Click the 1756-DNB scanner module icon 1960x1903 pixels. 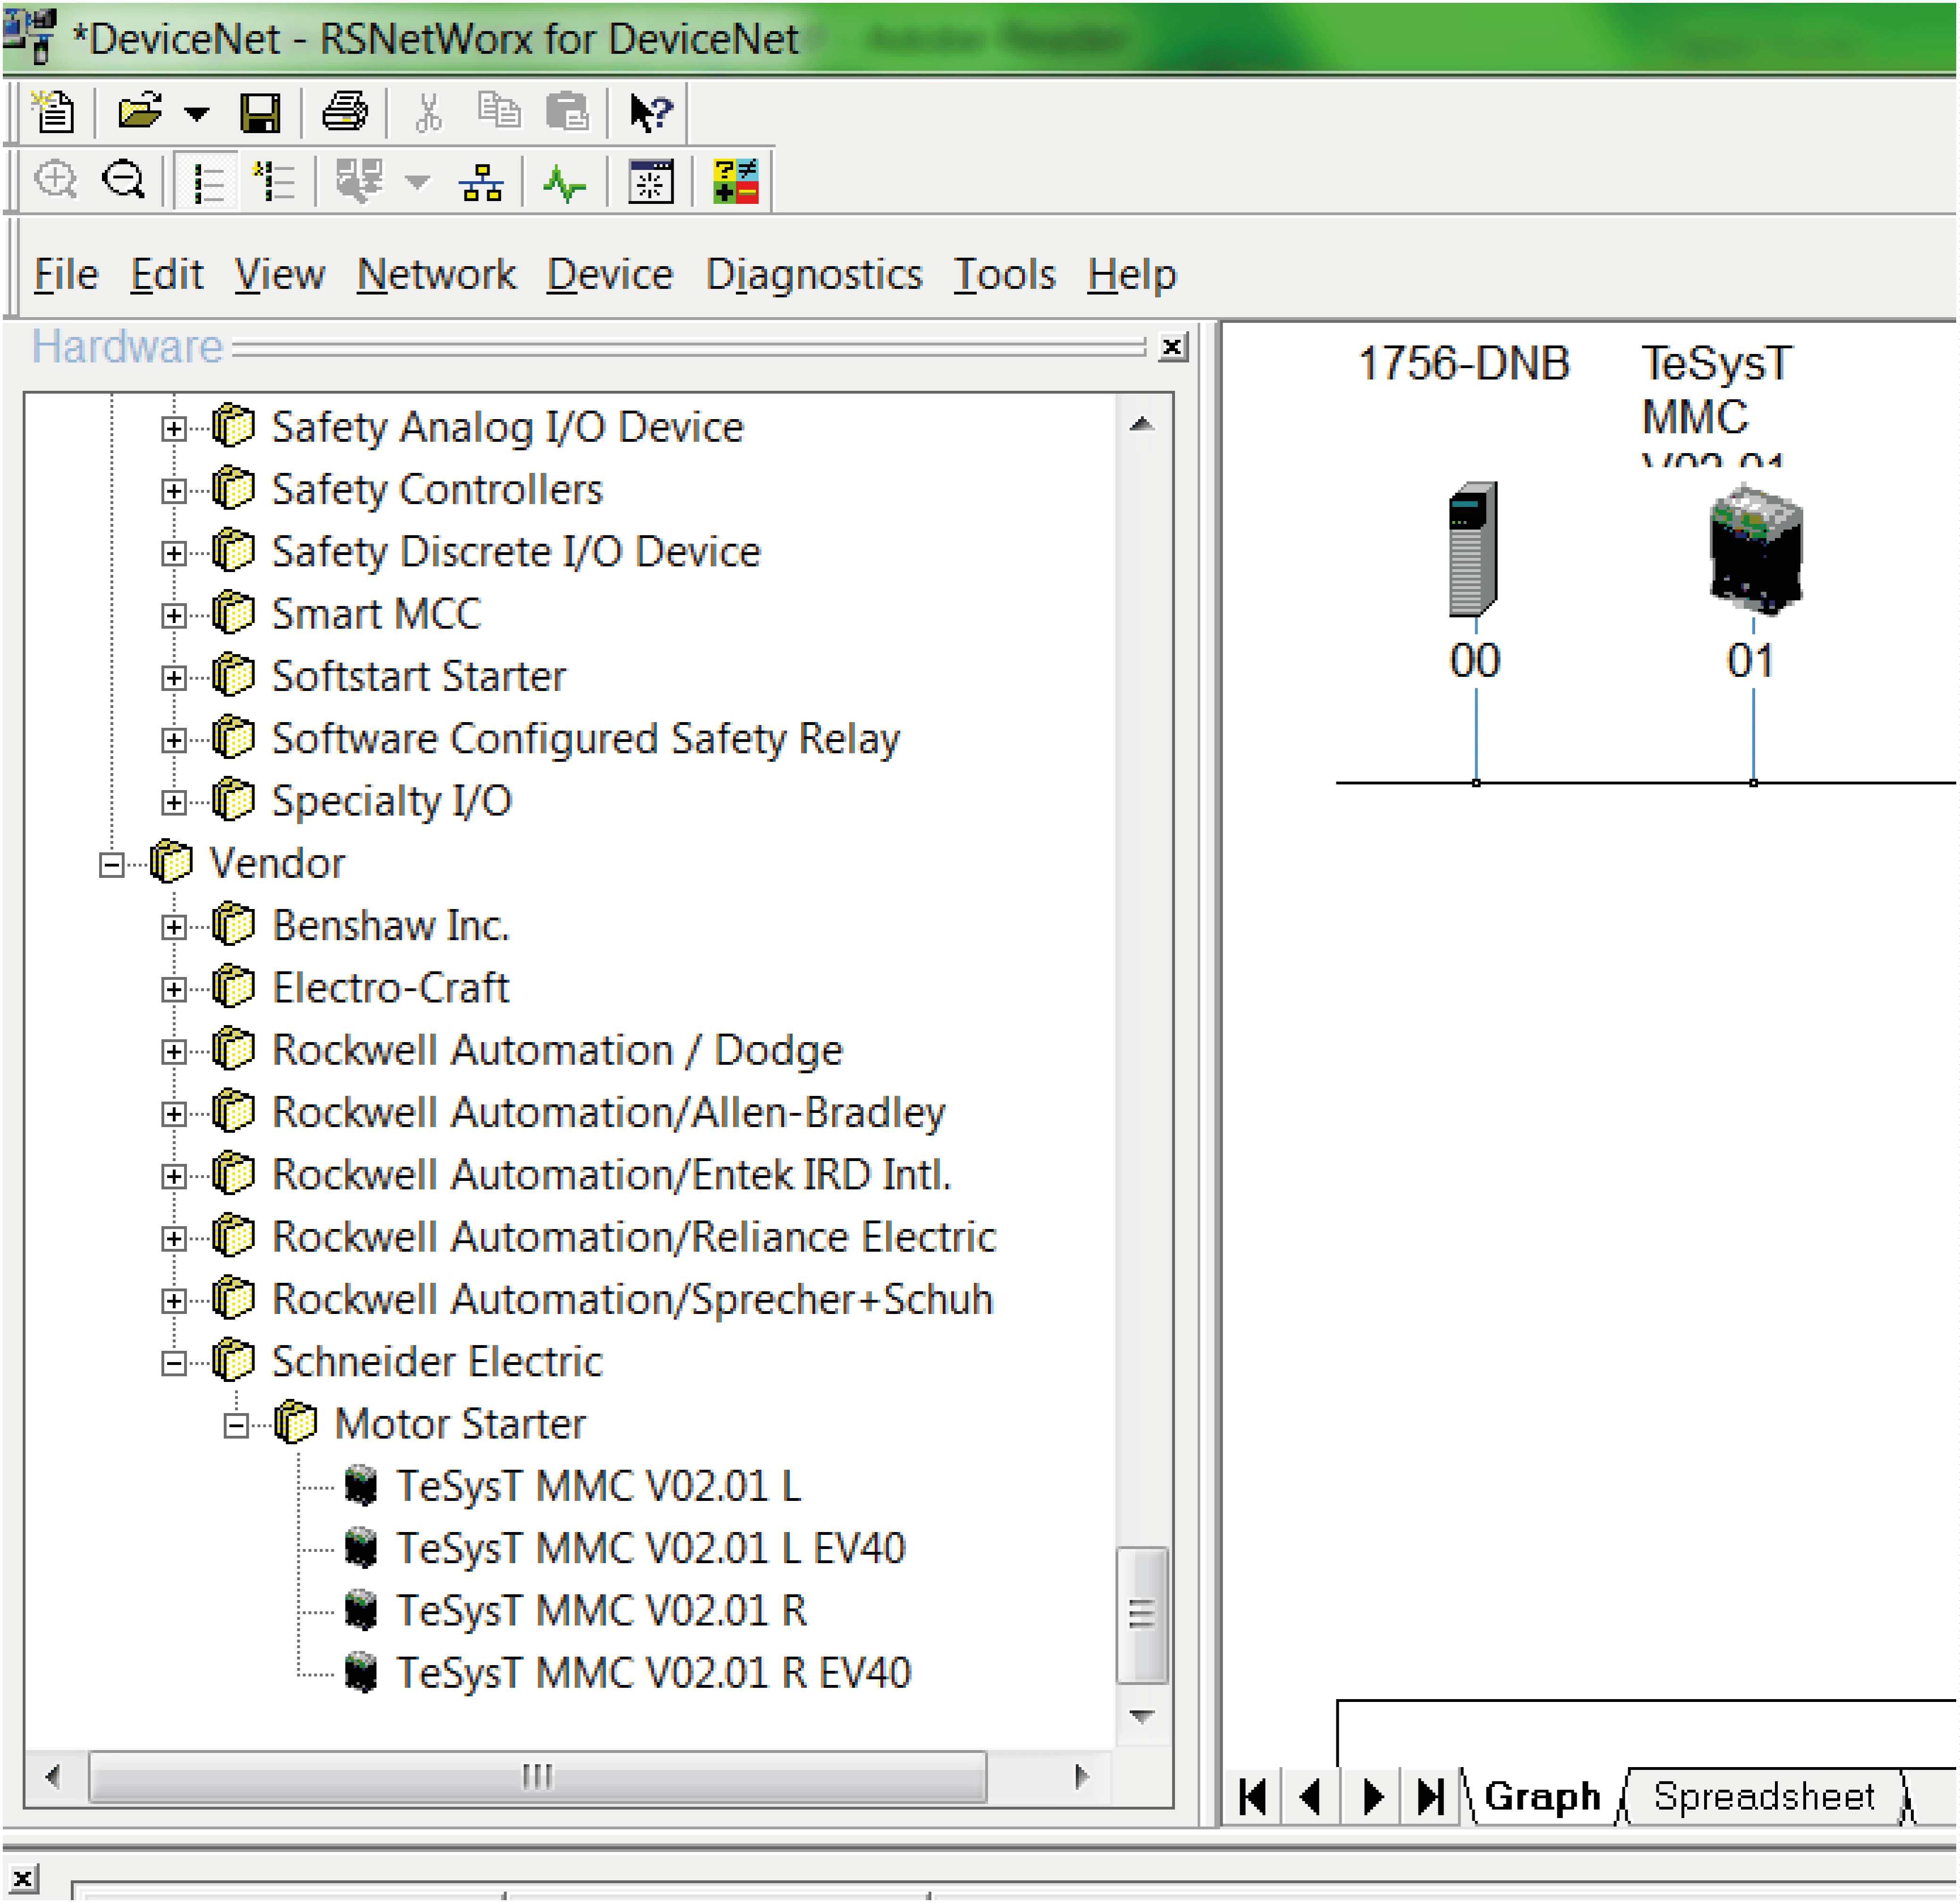coord(1474,549)
